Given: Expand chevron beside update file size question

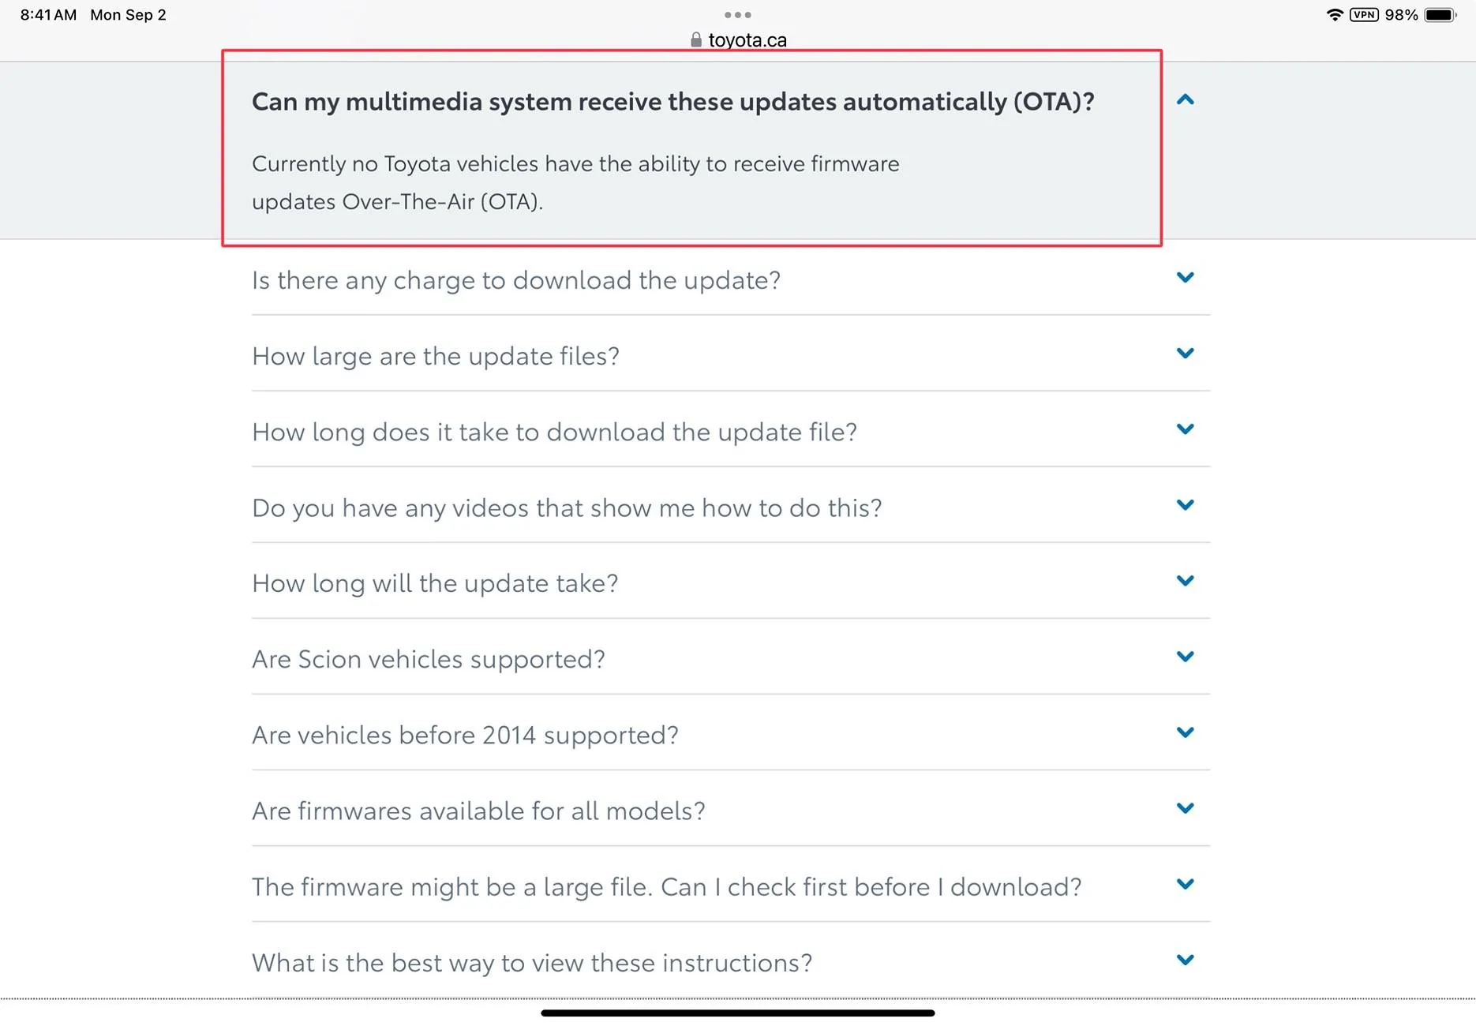Looking at the screenshot, I should (x=1185, y=353).
